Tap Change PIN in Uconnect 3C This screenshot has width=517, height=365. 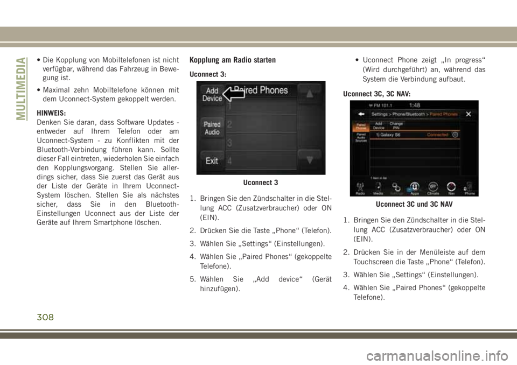(396, 125)
